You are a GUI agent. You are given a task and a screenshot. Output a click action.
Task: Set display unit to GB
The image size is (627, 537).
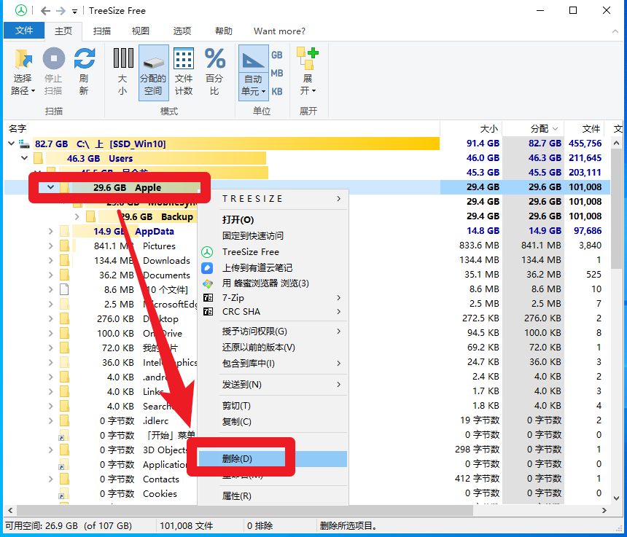coord(277,55)
